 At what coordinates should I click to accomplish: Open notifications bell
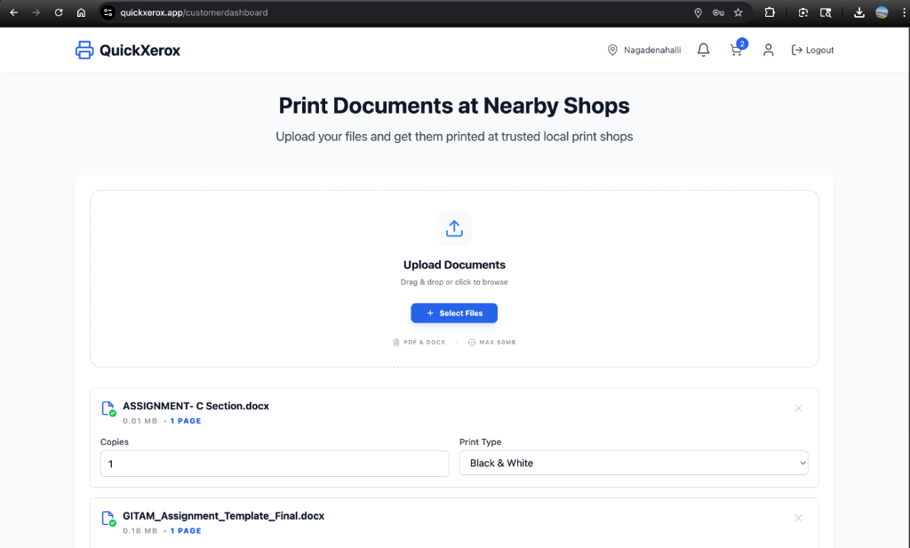pyautogui.click(x=703, y=51)
